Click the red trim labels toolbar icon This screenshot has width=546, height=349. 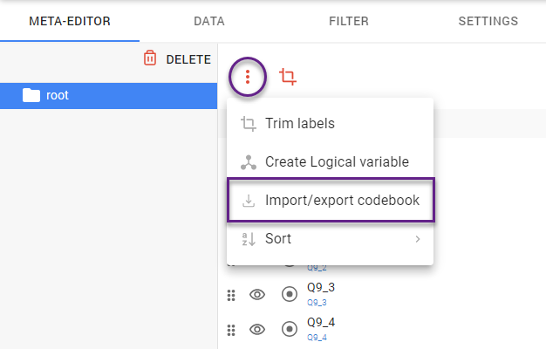288,78
